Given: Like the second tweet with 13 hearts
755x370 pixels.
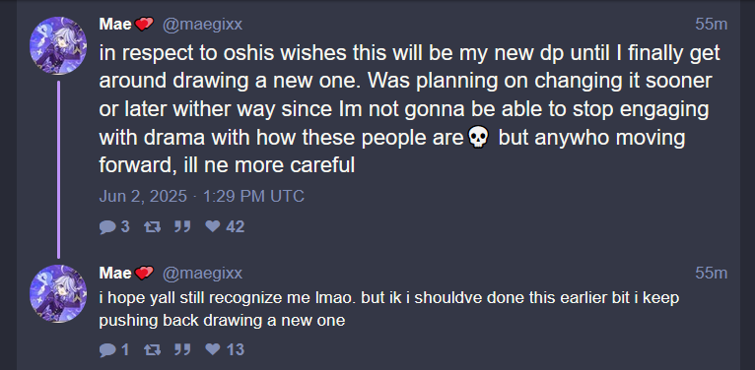Looking at the screenshot, I should coord(212,349).
